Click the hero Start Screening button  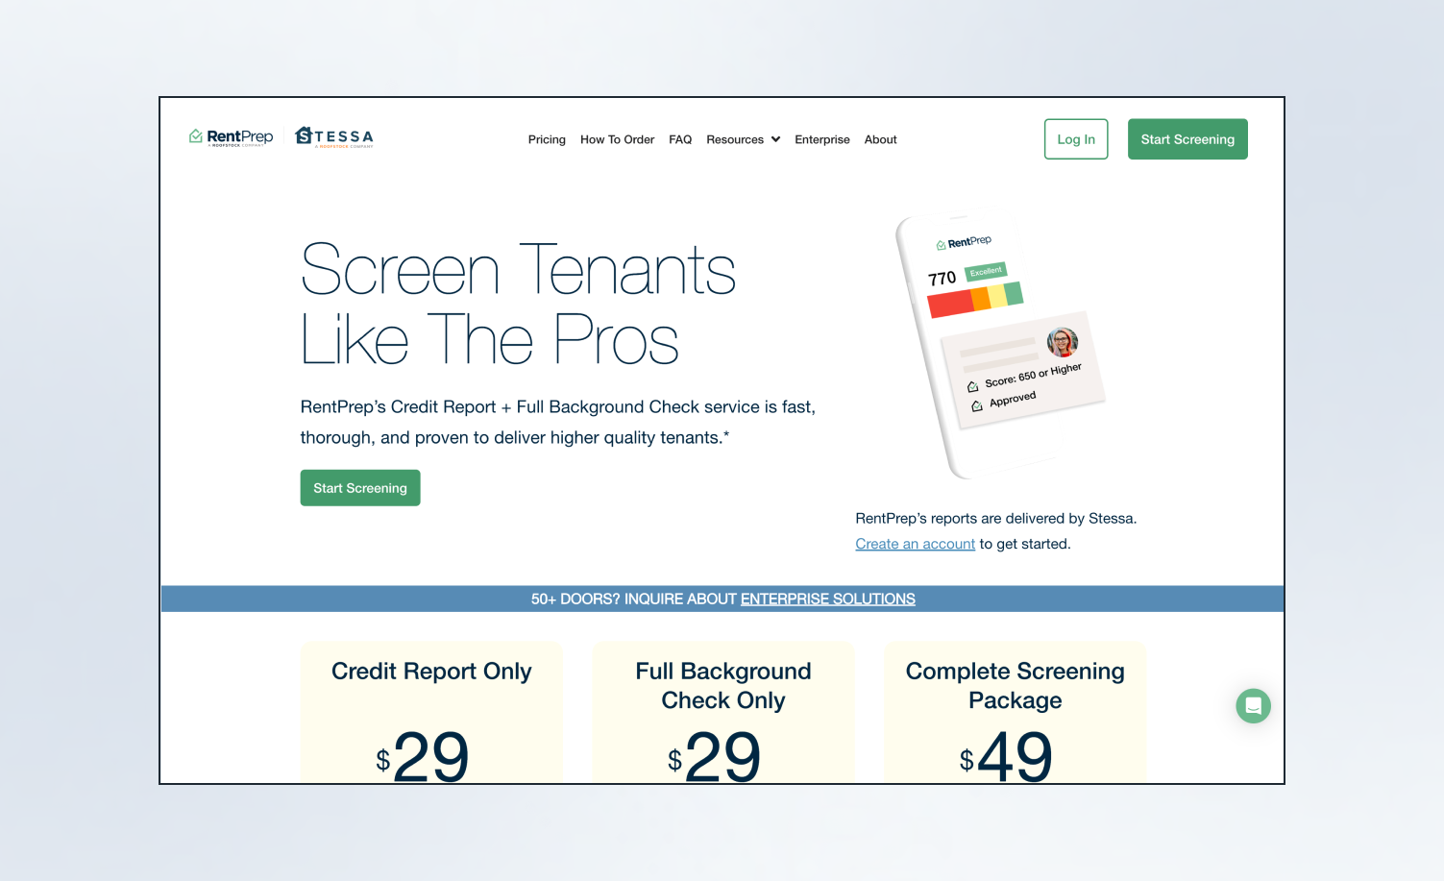pos(360,488)
